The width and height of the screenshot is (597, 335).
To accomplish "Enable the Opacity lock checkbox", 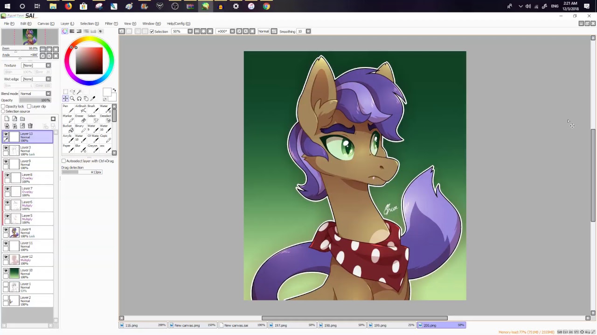I will coord(3,106).
